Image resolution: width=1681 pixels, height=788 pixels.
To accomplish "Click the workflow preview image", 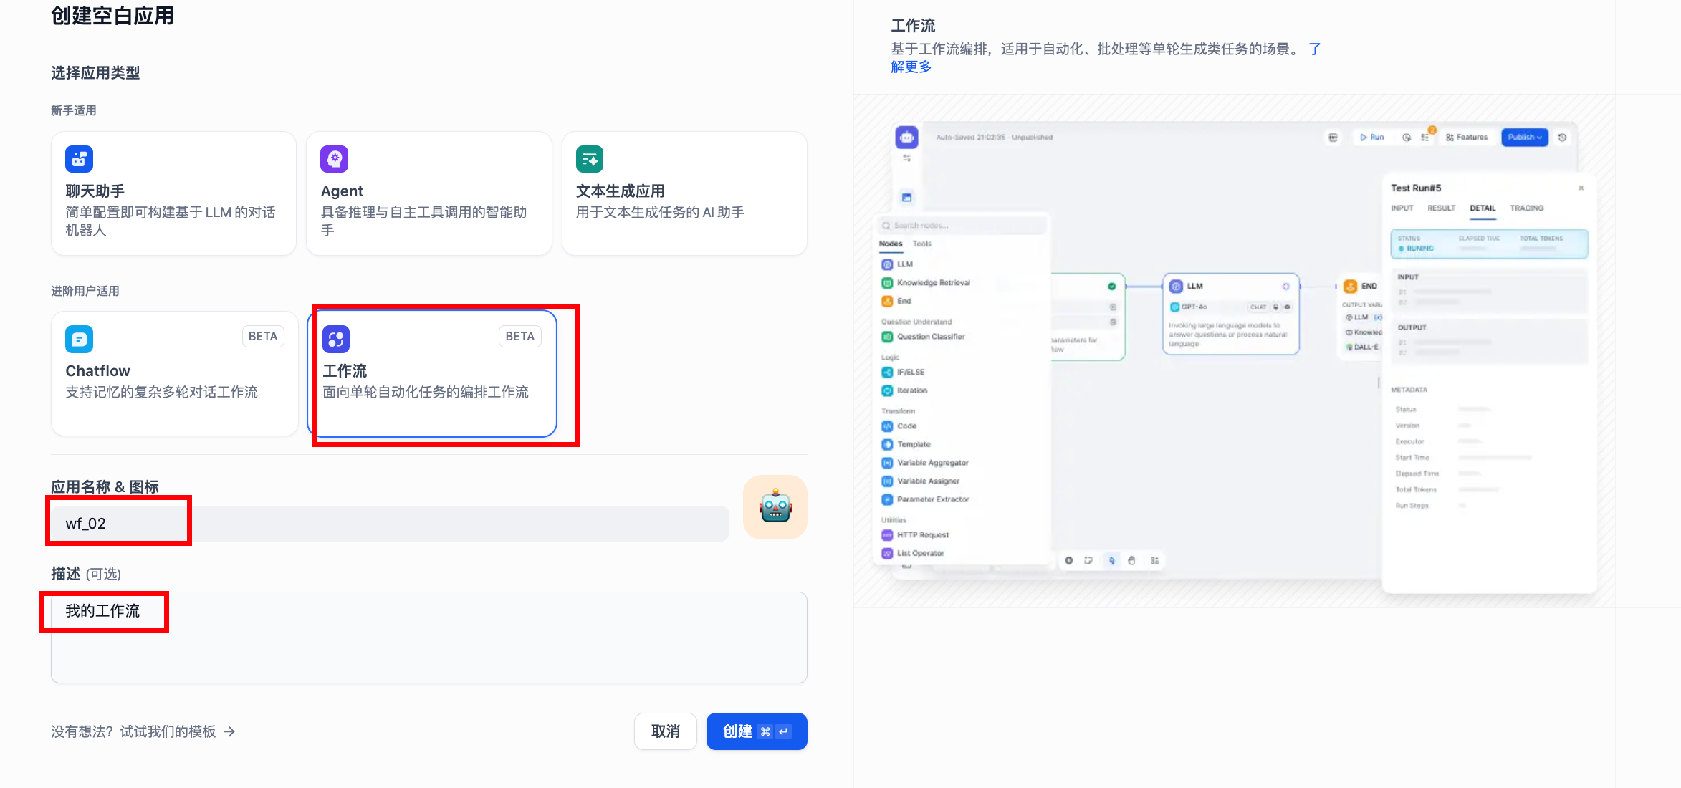I will 1234,351.
